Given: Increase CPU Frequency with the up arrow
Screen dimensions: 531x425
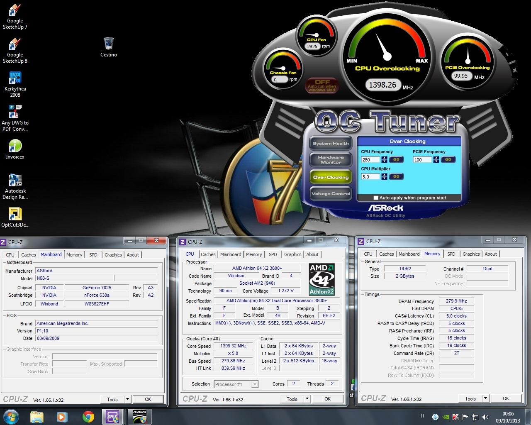Looking at the screenshot, I should 385,158.
